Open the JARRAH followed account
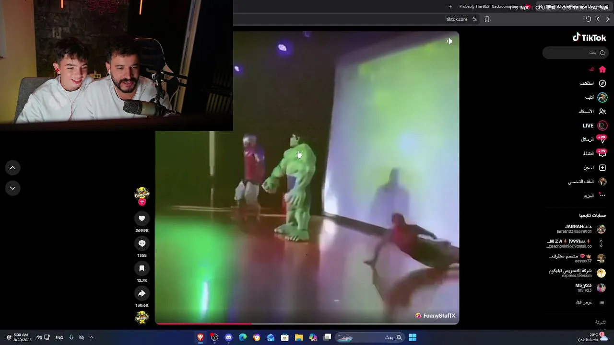 pos(579,229)
